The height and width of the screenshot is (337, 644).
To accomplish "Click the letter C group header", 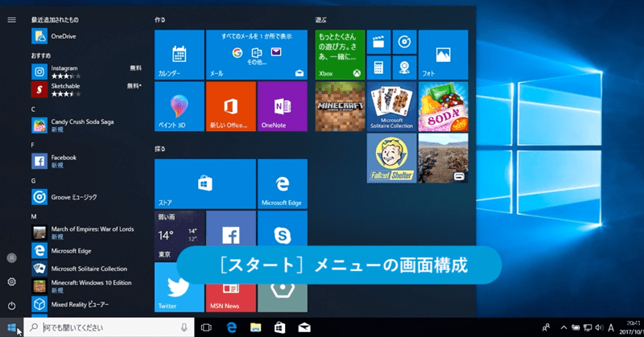I will pos(33,109).
